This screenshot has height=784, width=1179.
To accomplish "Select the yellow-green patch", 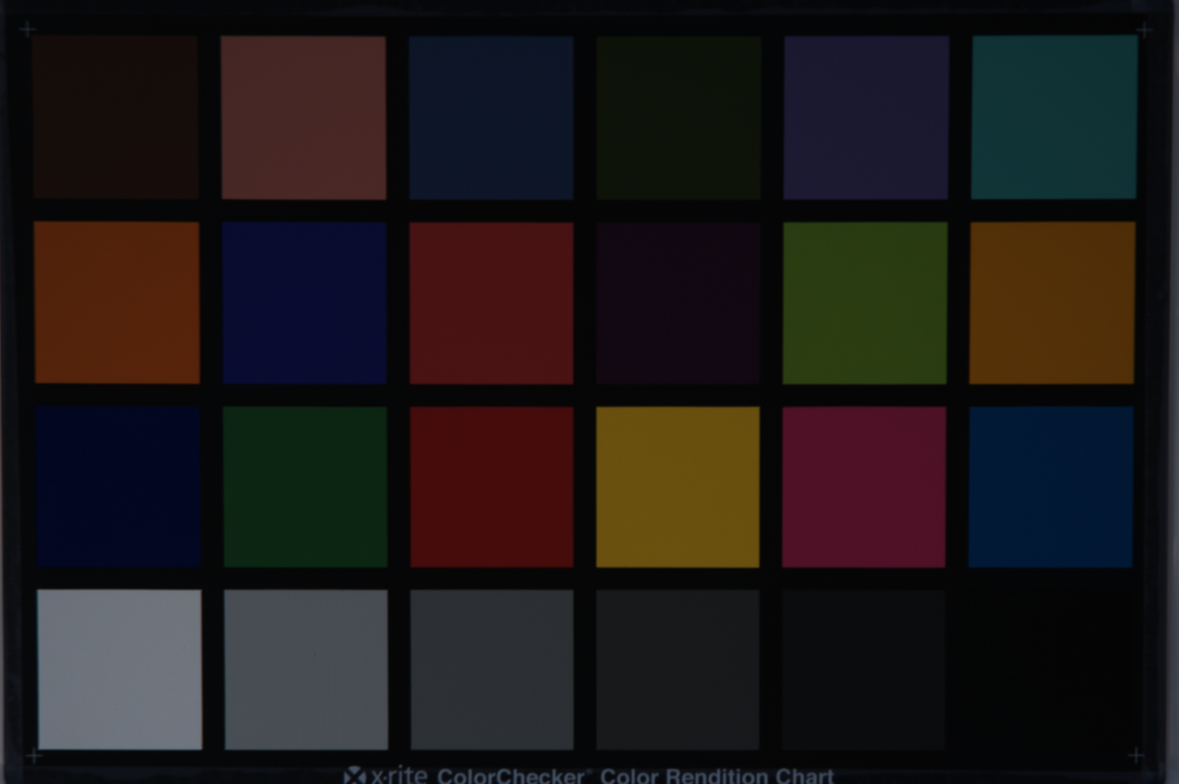I will click(865, 303).
